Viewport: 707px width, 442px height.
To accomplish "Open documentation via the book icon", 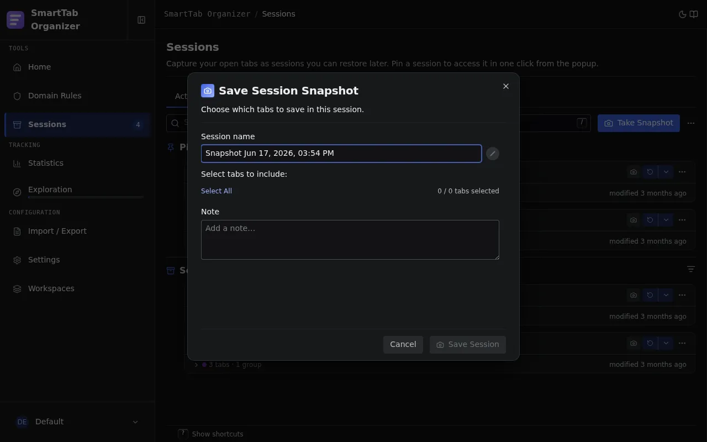I will point(694,14).
